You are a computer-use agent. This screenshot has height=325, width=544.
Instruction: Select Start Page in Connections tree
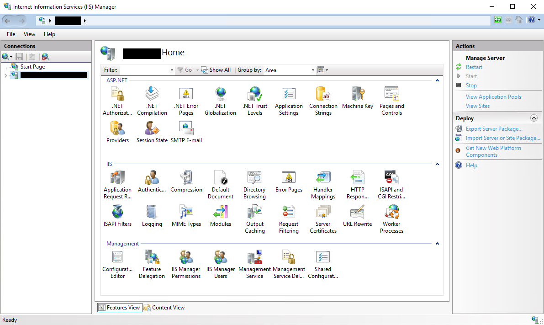tap(32, 67)
